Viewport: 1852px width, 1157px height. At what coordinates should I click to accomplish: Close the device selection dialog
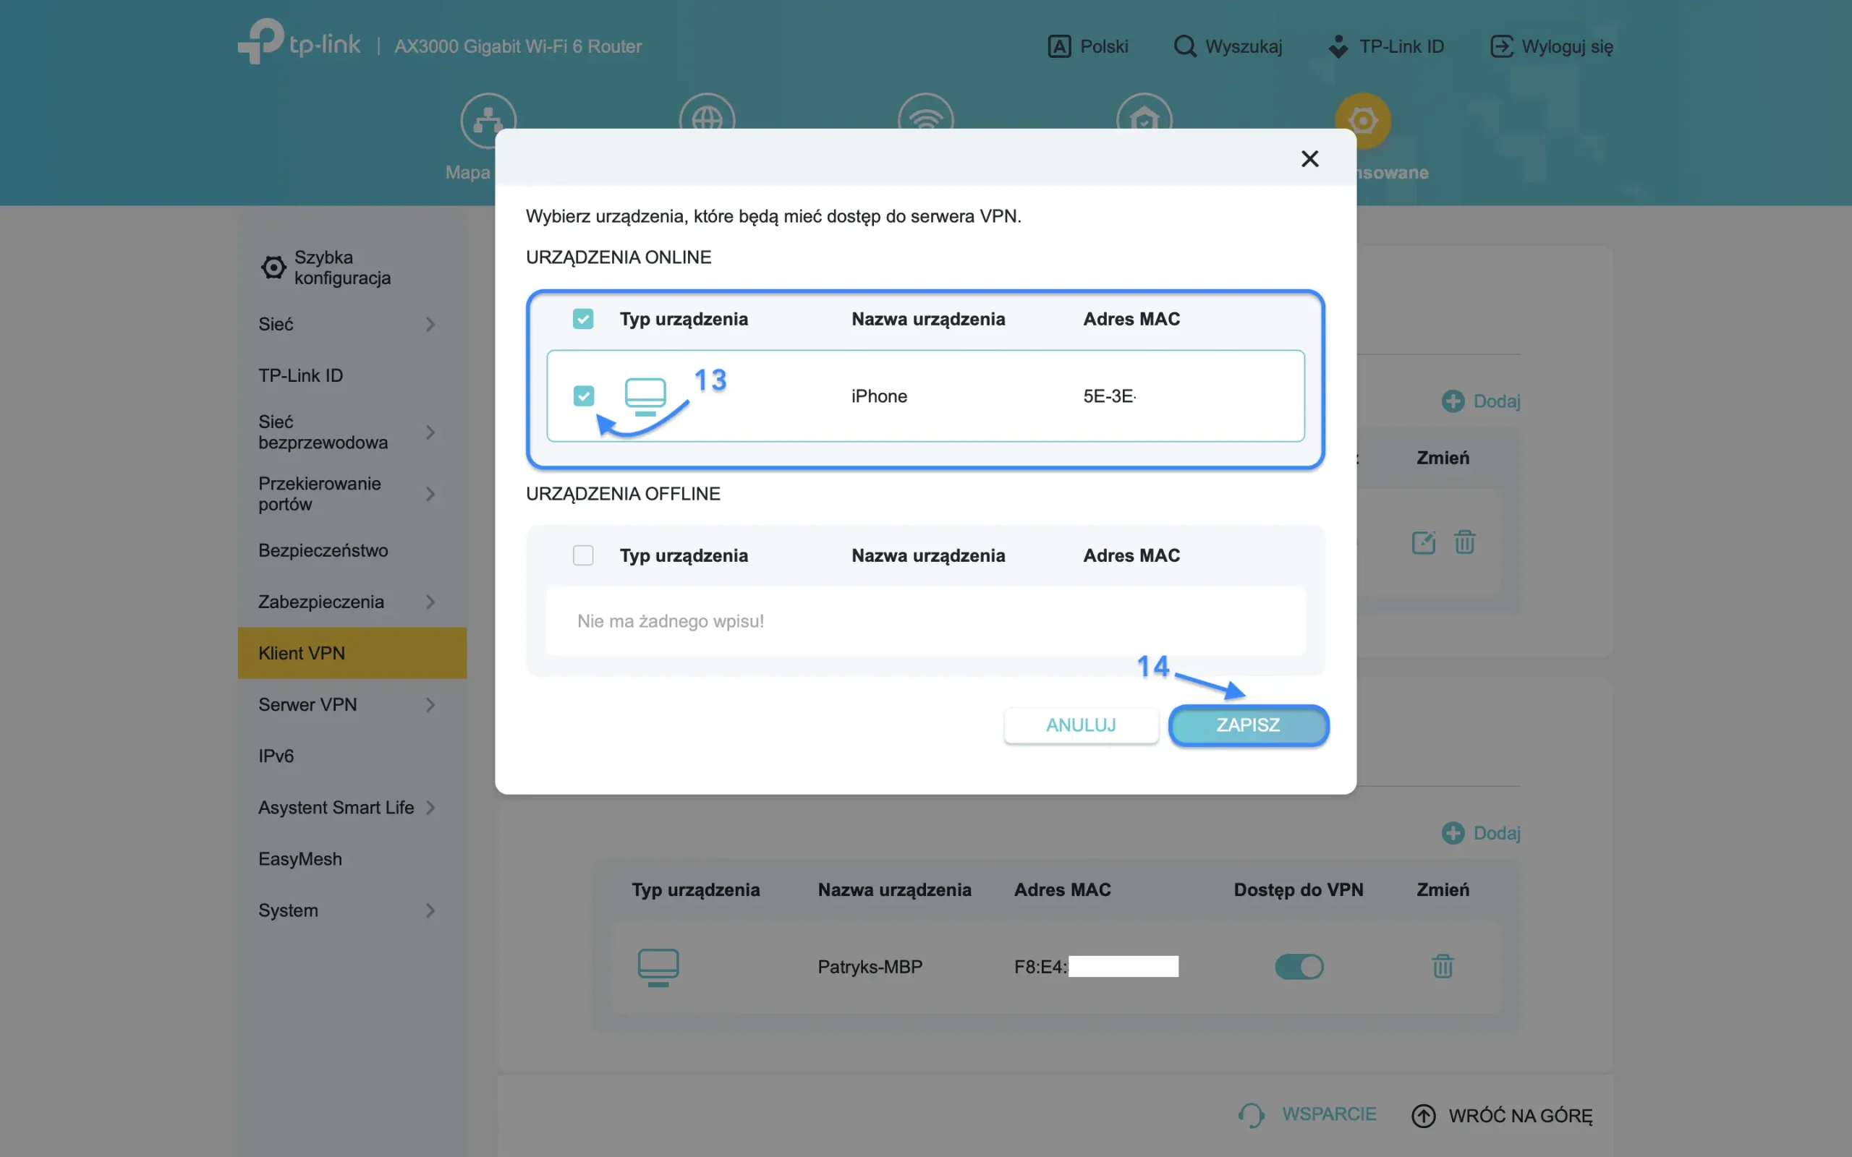pos(1310,158)
